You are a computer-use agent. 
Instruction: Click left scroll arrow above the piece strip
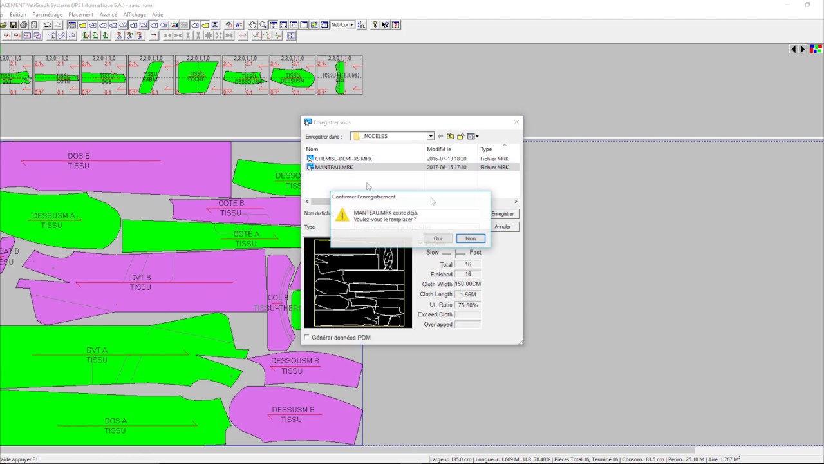tap(794, 49)
